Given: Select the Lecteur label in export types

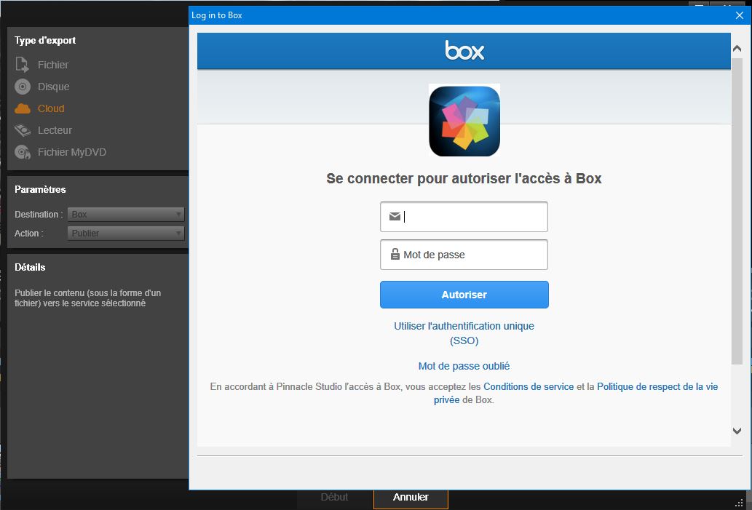Looking at the screenshot, I should [55, 130].
